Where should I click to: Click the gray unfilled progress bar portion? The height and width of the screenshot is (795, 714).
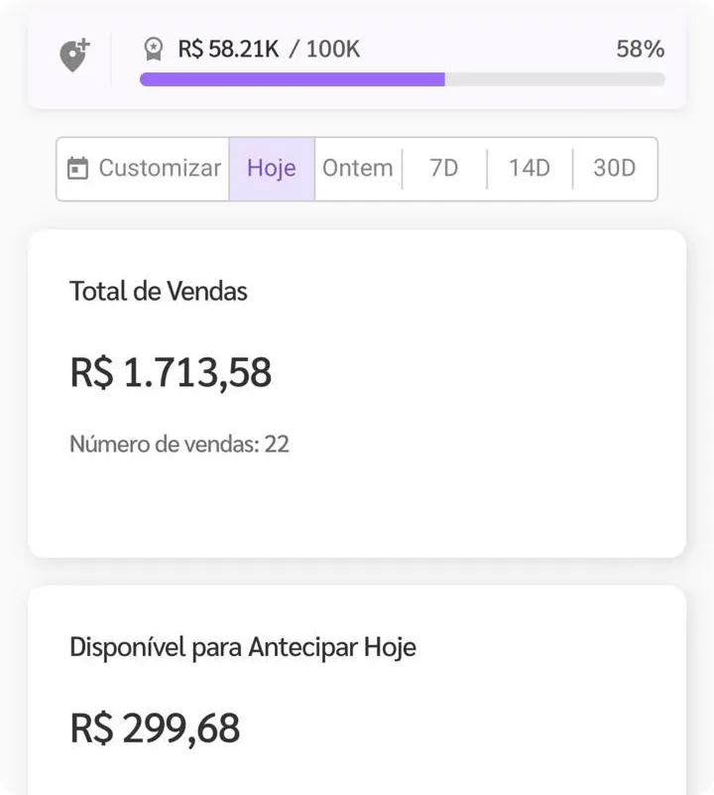tap(555, 79)
